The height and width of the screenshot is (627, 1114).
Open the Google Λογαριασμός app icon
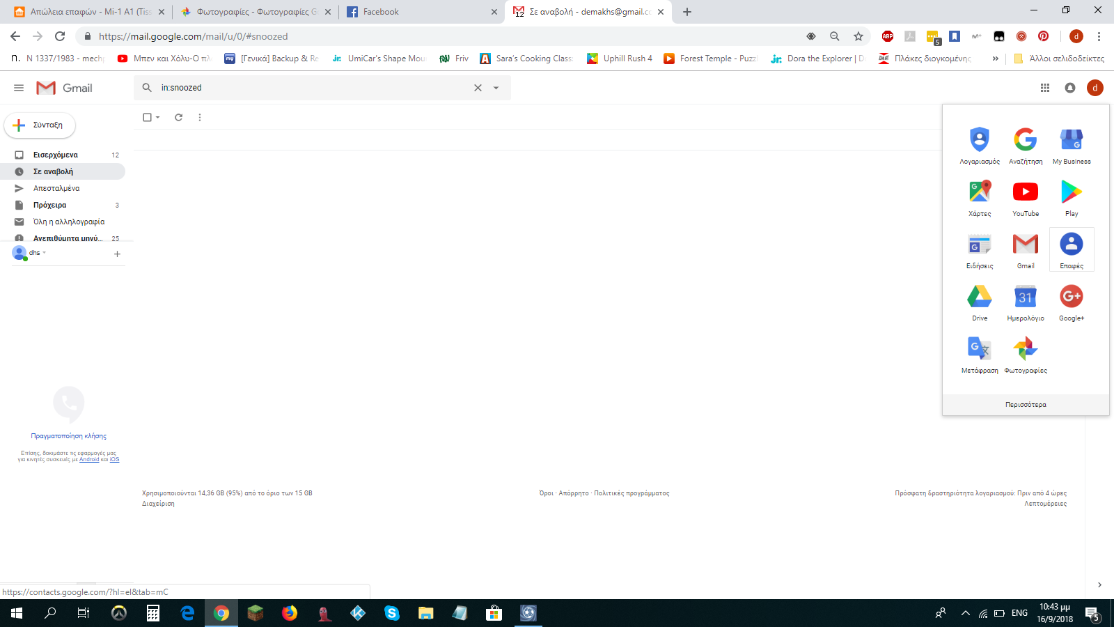click(x=980, y=146)
